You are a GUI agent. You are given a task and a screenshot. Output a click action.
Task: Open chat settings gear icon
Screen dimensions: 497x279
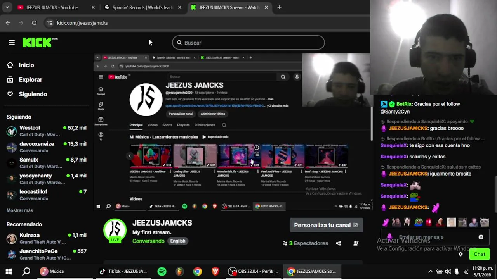[461, 254]
